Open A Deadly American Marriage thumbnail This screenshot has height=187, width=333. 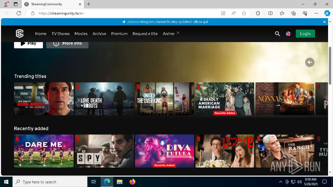225,99
